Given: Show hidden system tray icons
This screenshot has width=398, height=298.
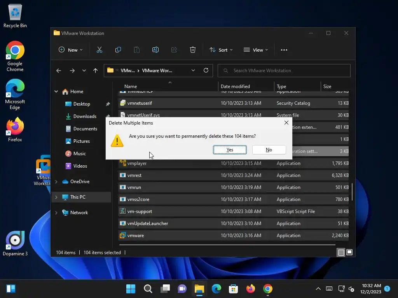Looking at the screenshot, I should tap(318, 289).
